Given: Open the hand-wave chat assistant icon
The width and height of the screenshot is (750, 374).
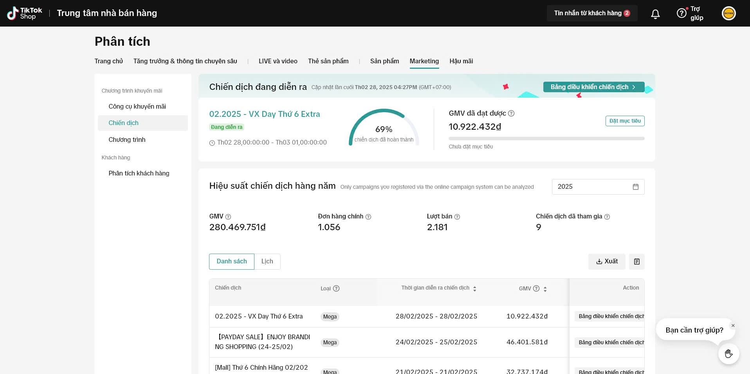Looking at the screenshot, I should pos(728,354).
